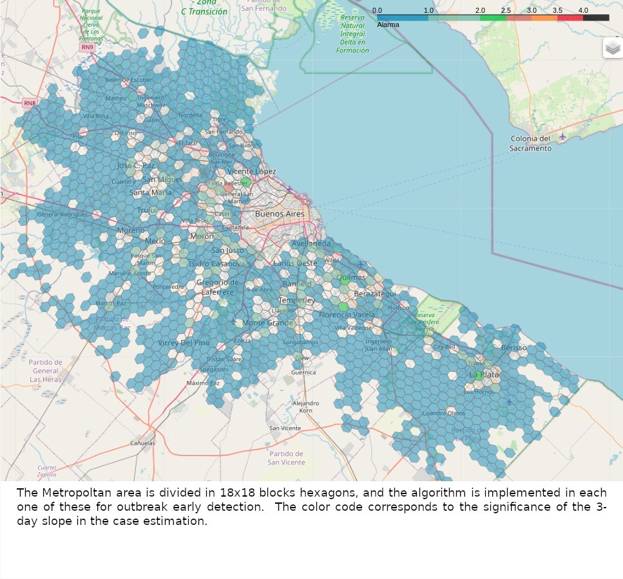The width and height of the screenshot is (623, 579).
Task: Open the map layers control
Action: pyautogui.click(x=612, y=48)
